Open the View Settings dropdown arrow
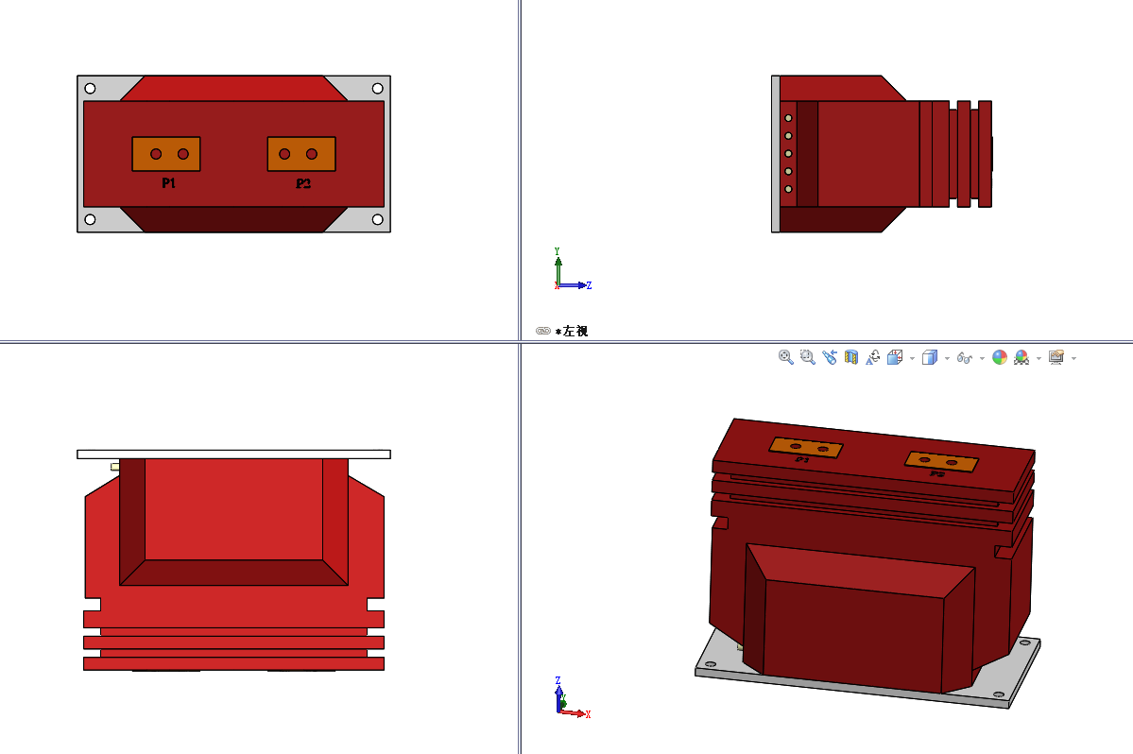This screenshot has height=754, width=1133. pyautogui.click(x=1073, y=358)
